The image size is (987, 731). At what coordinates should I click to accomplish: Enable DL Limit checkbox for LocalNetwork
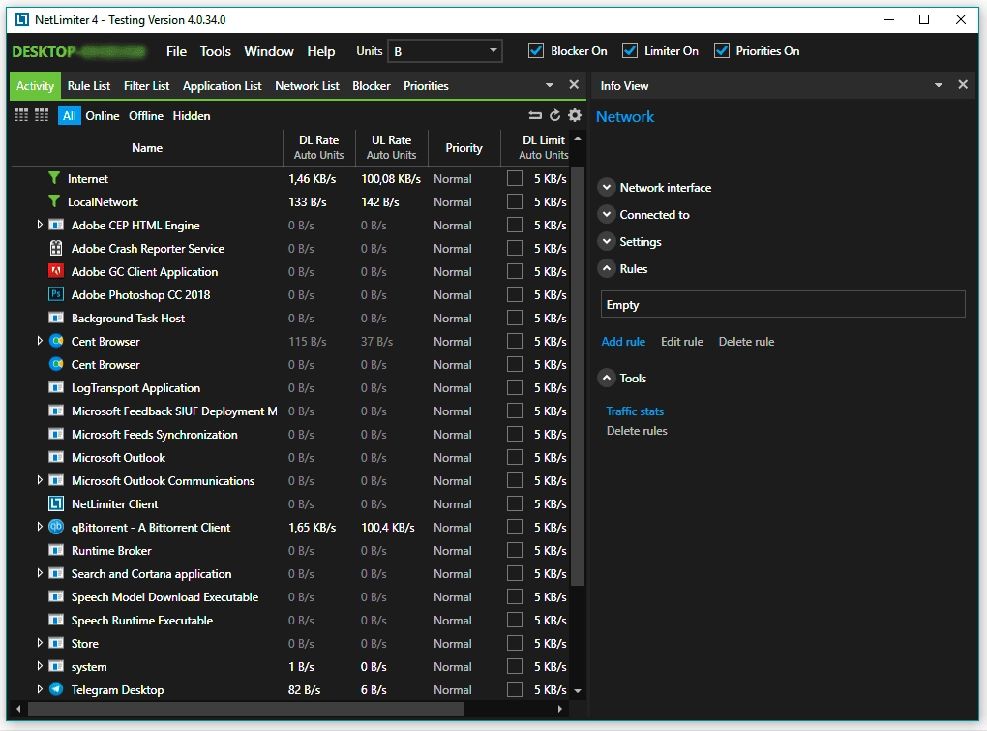[515, 202]
